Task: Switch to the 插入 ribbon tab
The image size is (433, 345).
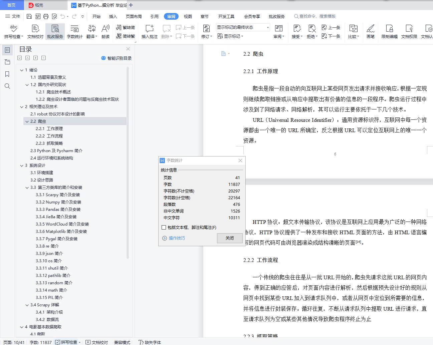Action: pyautogui.click(x=113, y=16)
